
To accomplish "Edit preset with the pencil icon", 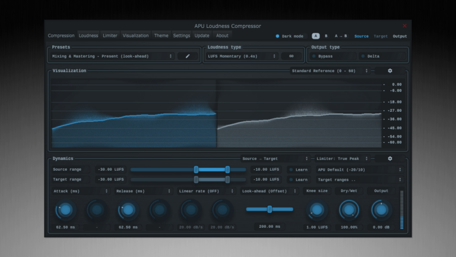I will (x=188, y=56).
